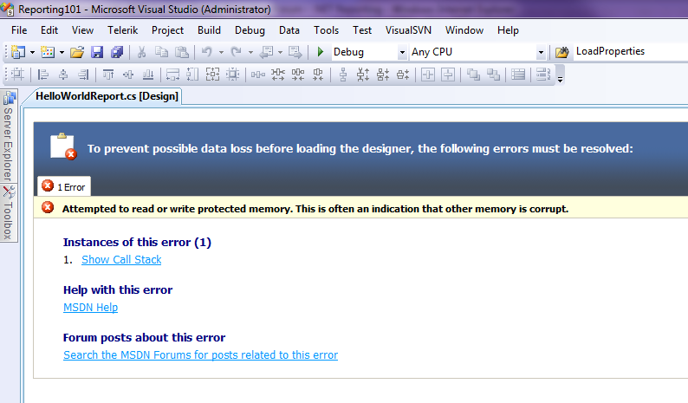Open the Any CPU platform dropdown
Screen dimensions: 688x403
541,53
